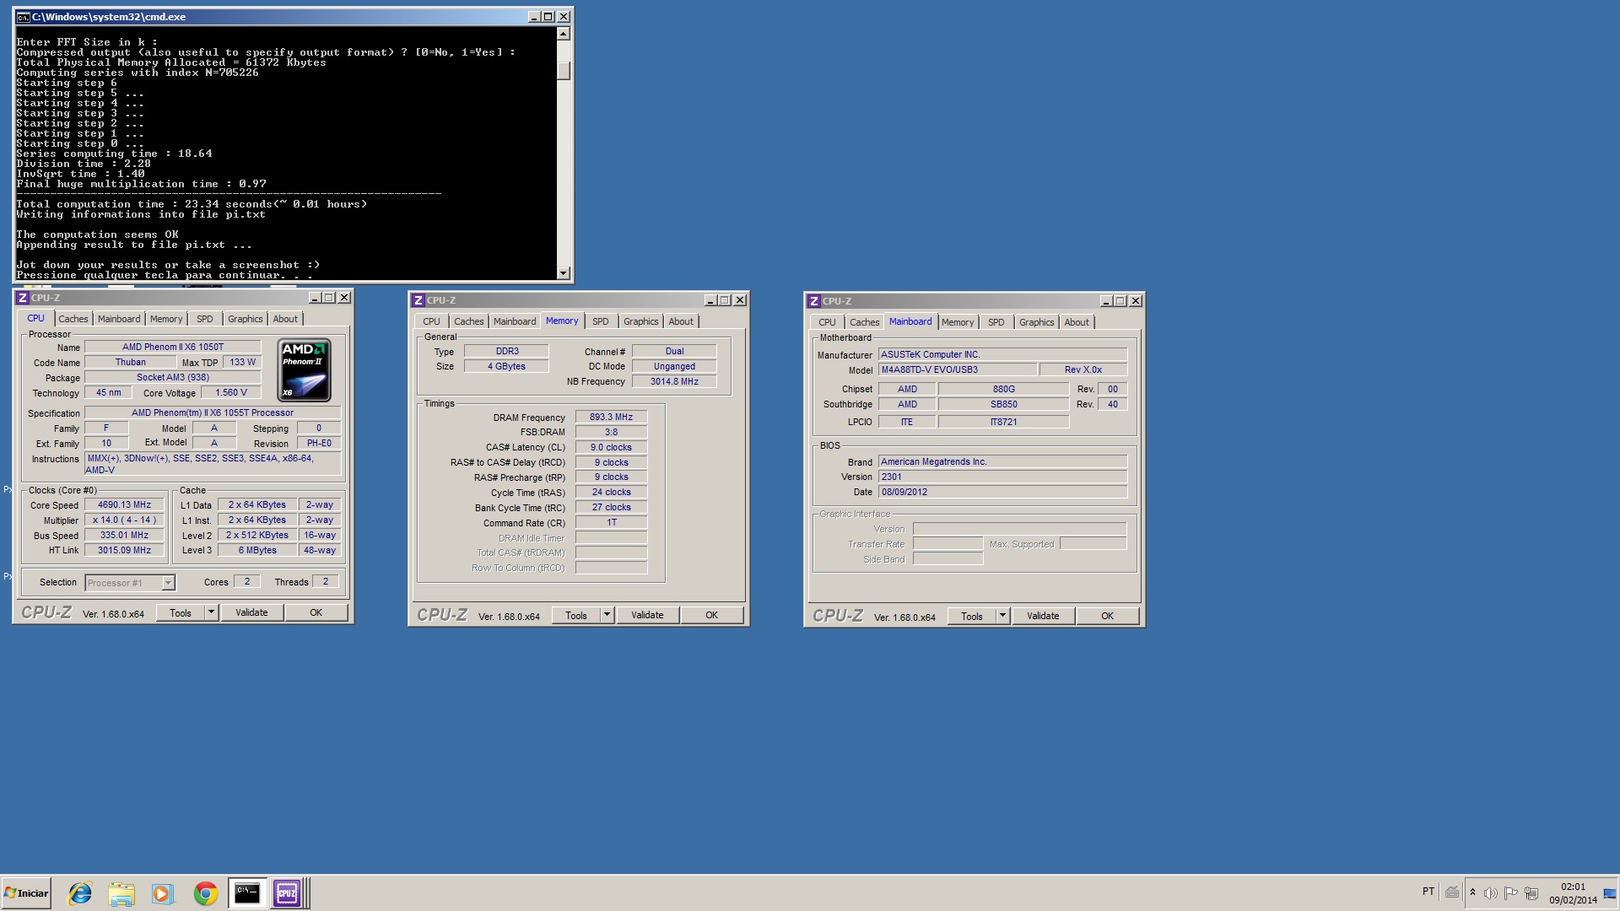Click the BIOS version 2301 field
This screenshot has height=911, width=1620.
coord(1002,477)
